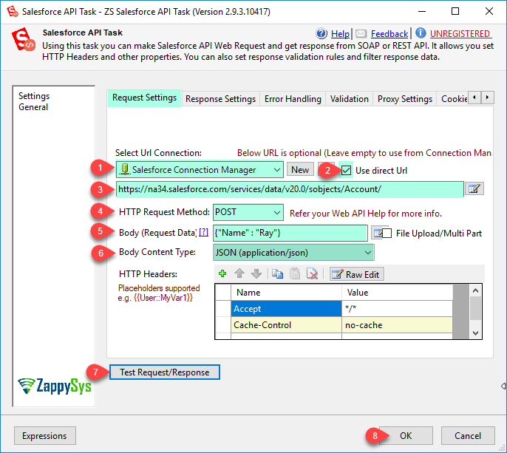Click the Feedback envelope icon
Screen dimensions: 507x453
(361, 34)
